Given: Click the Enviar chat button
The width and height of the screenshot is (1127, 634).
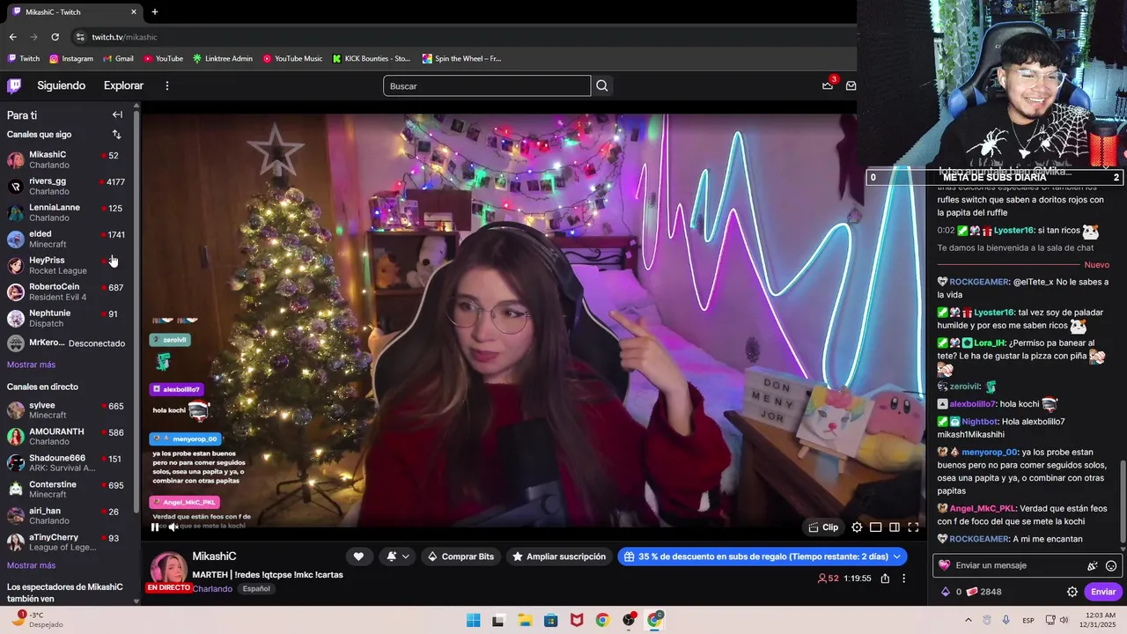Looking at the screenshot, I should 1103,592.
